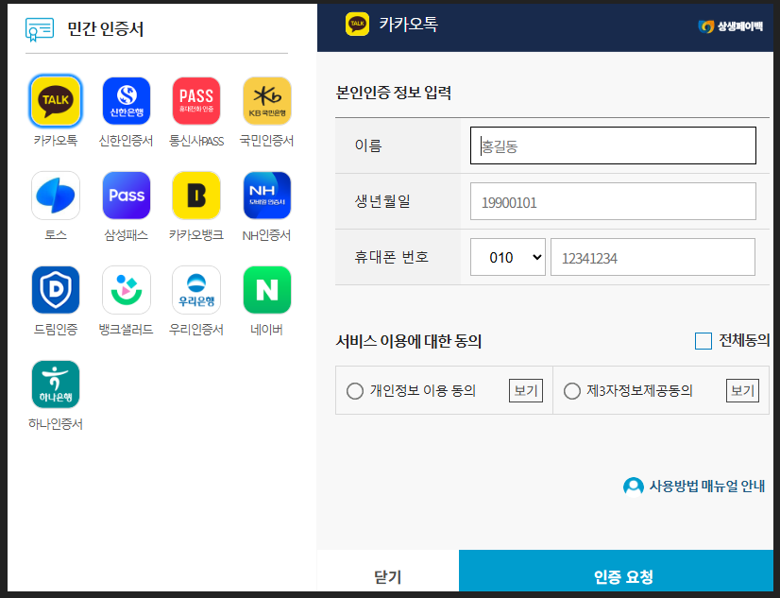This screenshot has width=780, height=598.
Task: Select the Toss certificate icon
Action: pos(55,196)
